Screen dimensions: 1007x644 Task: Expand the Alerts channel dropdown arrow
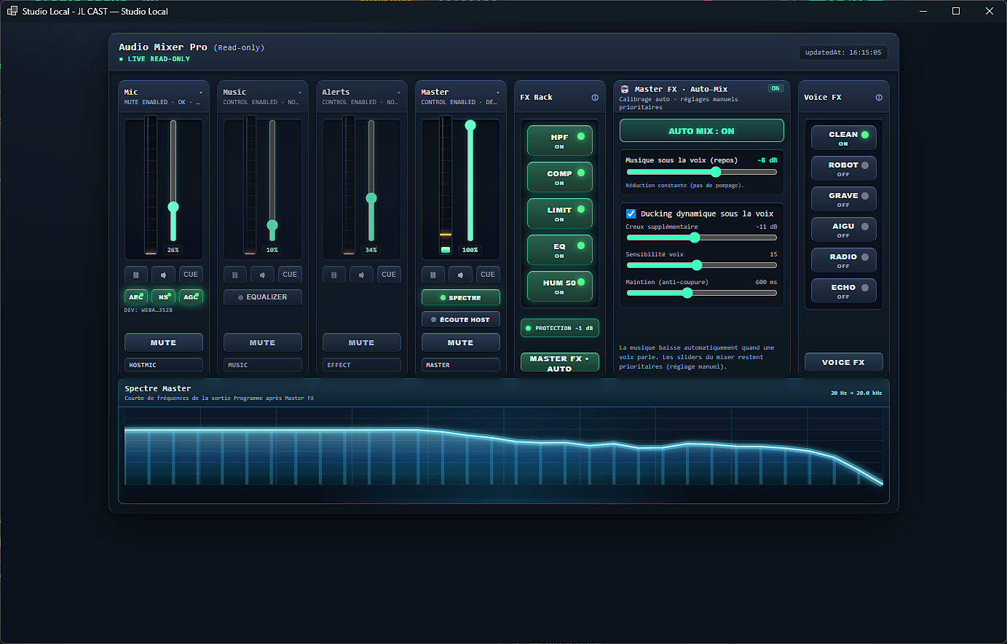point(399,93)
